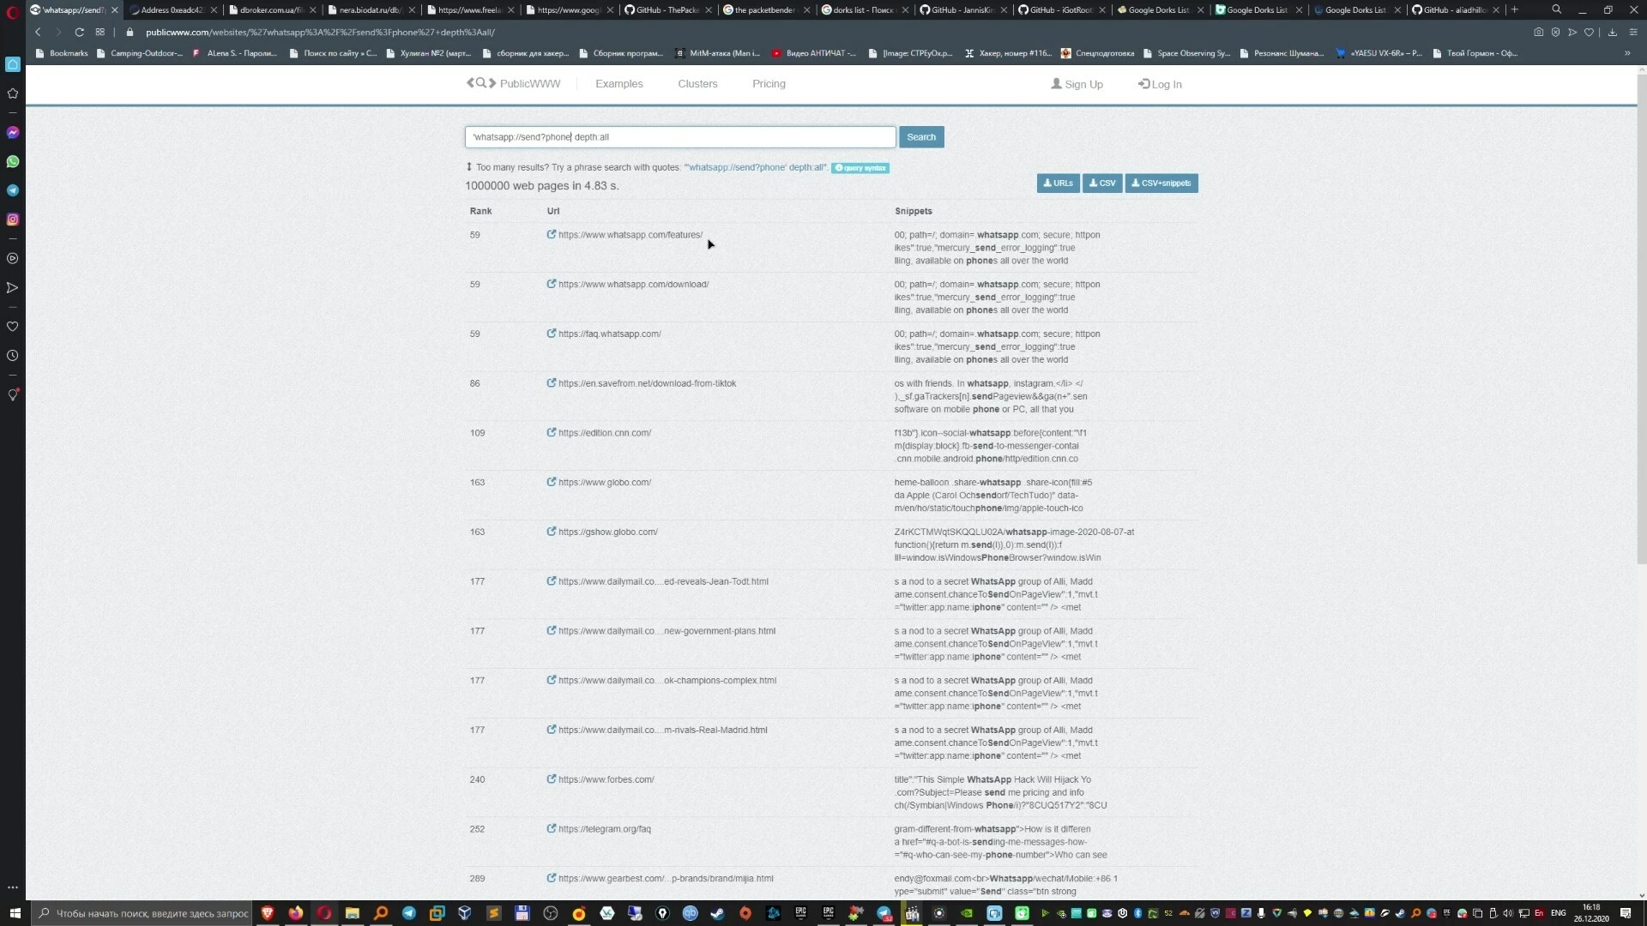Switch to the GitHub - ThePacke tab
The image size is (1647, 926).
tap(667, 9)
